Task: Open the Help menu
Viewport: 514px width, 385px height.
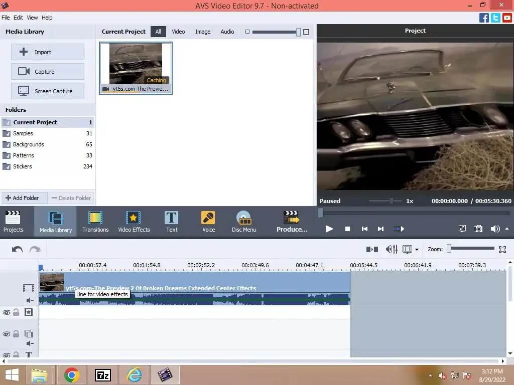Action: coord(47,18)
